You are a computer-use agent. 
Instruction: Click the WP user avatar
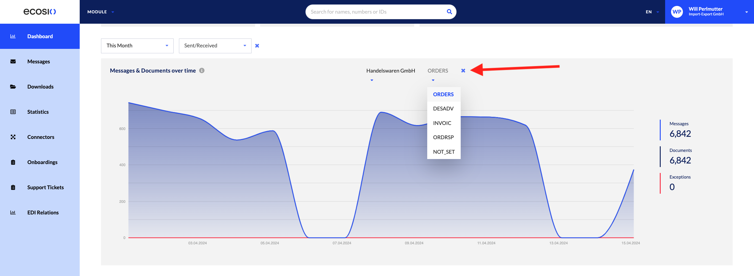tap(677, 12)
